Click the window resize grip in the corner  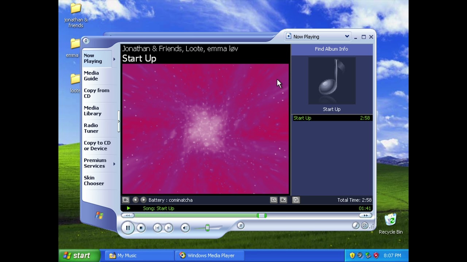372,226
